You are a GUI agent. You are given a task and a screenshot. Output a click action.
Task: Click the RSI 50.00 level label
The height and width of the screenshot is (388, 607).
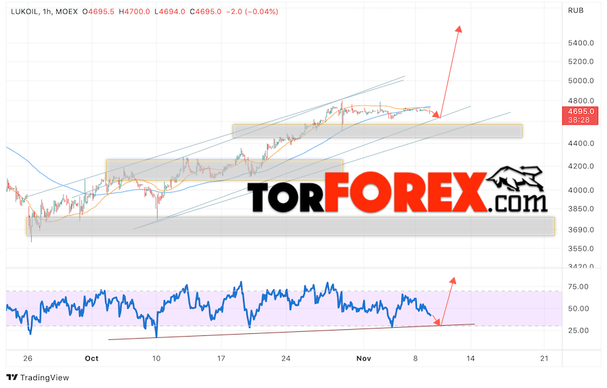pyautogui.click(x=579, y=309)
